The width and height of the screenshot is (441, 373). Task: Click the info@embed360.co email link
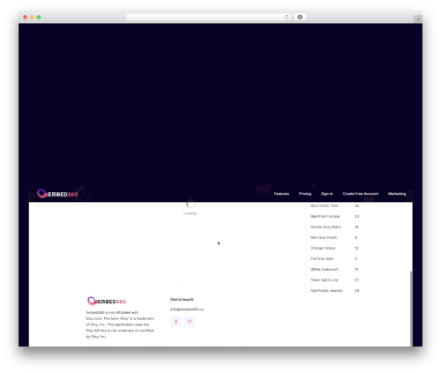click(187, 310)
